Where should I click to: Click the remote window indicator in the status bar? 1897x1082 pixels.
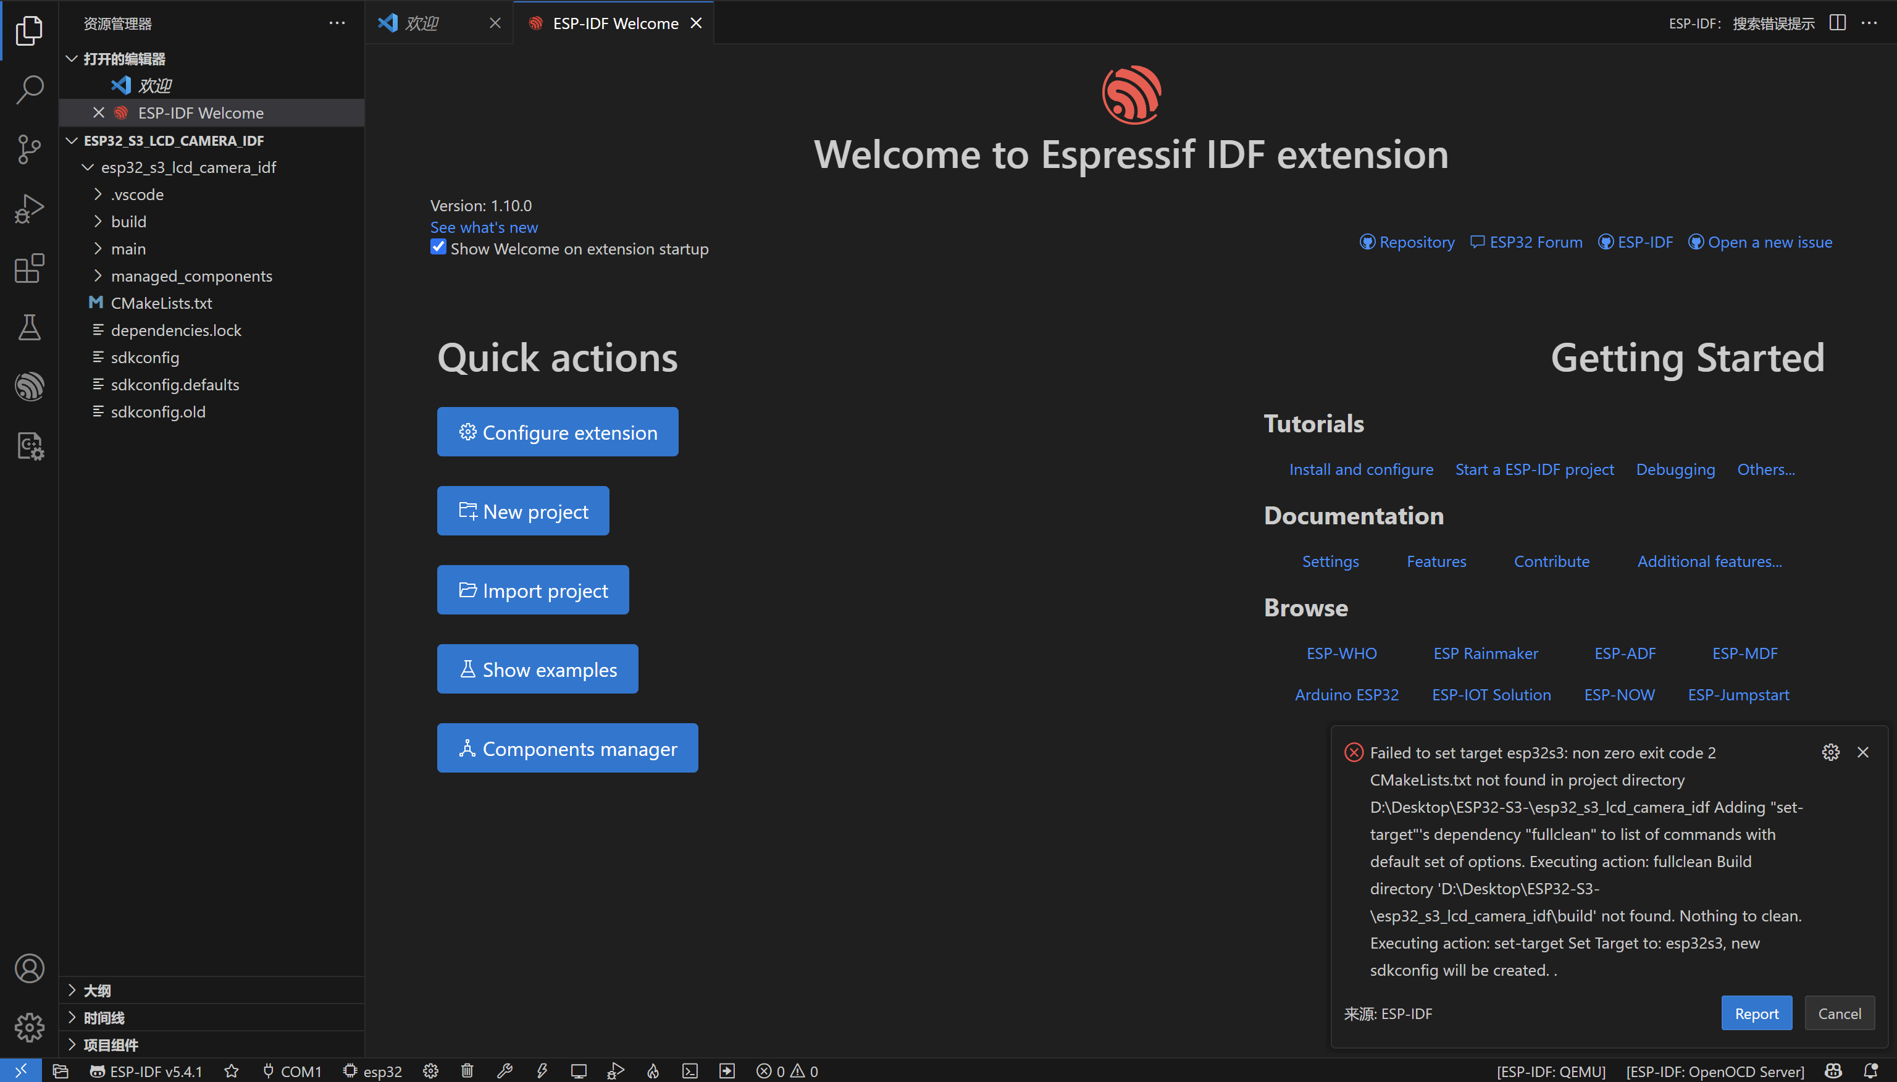(21, 1071)
